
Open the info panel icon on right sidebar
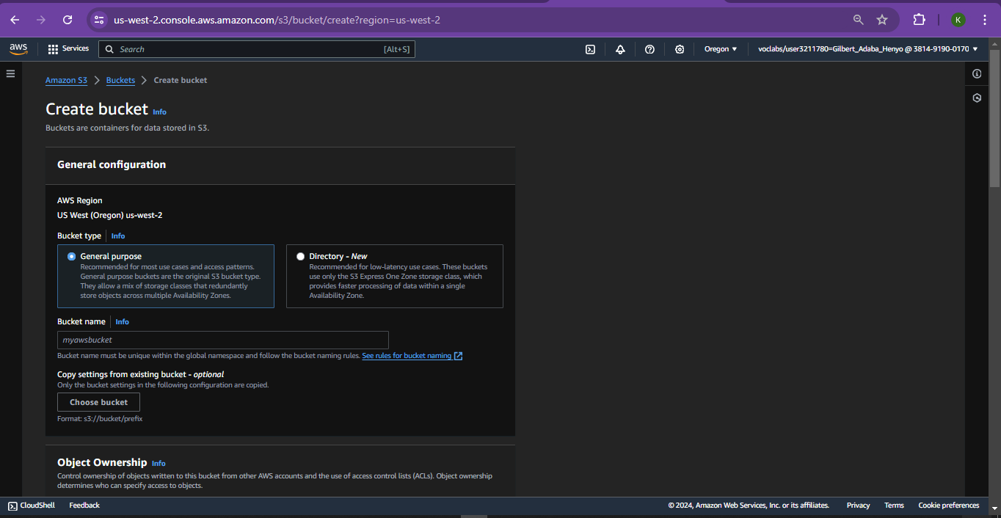977,73
